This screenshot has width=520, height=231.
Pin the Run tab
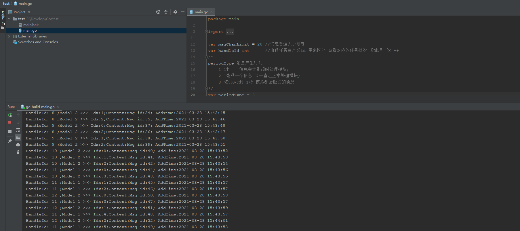pyautogui.click(x=10, y=141)
